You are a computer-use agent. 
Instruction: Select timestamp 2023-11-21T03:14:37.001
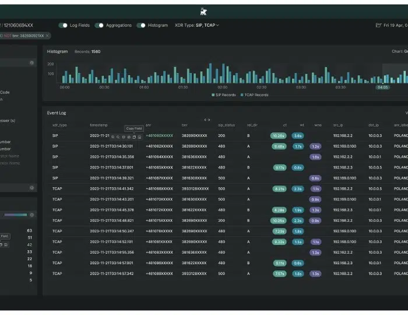[111, 167]
